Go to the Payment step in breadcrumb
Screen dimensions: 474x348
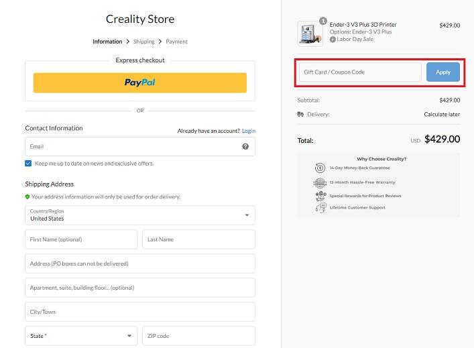coord(176,42)
